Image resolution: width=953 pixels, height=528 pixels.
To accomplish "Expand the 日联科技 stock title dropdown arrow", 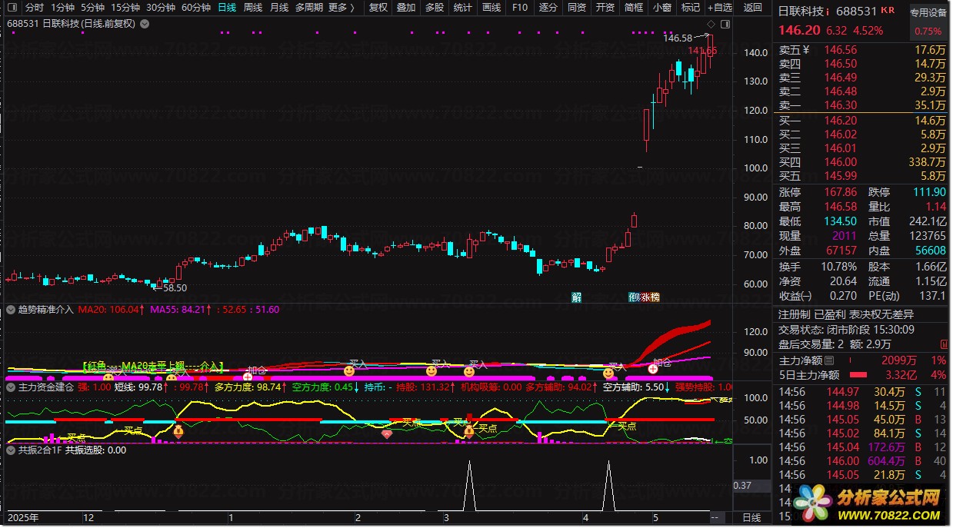I will [146, 24].
